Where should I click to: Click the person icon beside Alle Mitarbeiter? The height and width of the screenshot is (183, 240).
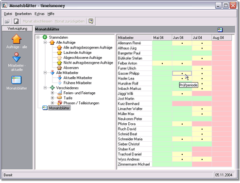pyautogui.click(x=52, y=73)
